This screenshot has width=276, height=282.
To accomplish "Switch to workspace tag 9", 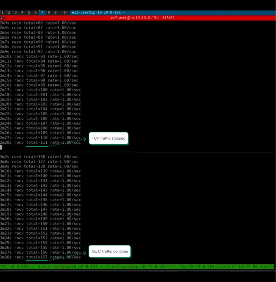I will click(55, 13).
